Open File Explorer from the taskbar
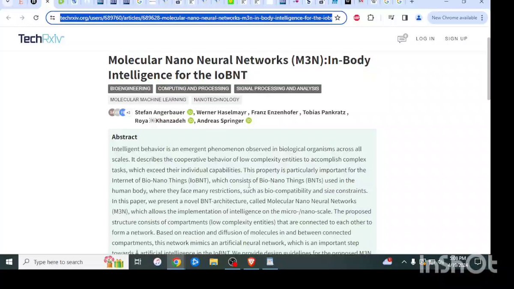 tap(214, 262)
